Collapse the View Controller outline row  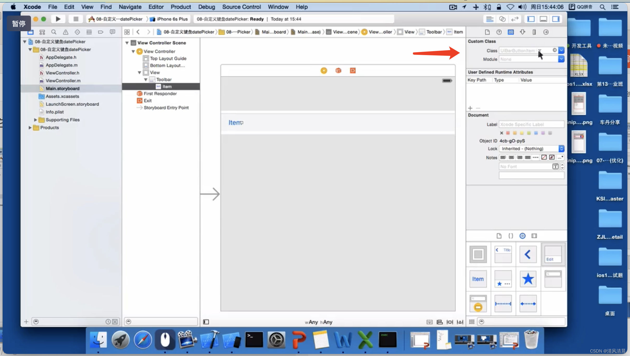click(x=133, y=51)
